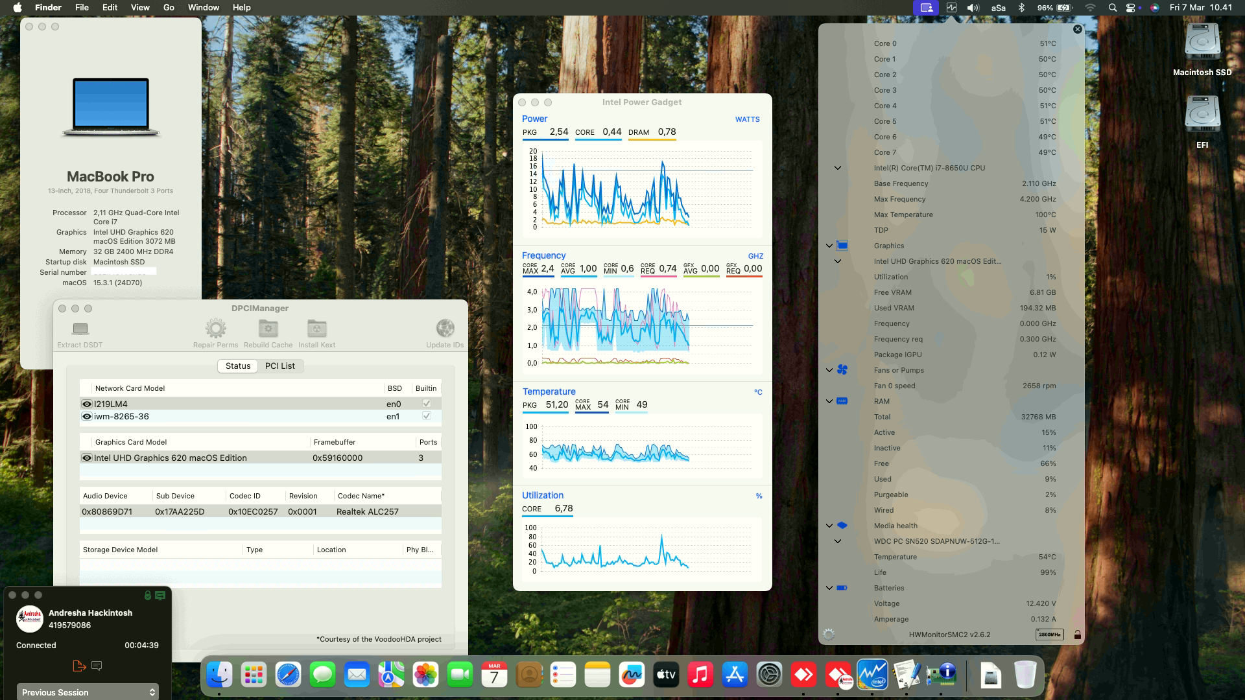The image size is (1245, 700).
Task: Collapse the Media health section chevron
Action: pyautogui.click(x=829, y=525)
